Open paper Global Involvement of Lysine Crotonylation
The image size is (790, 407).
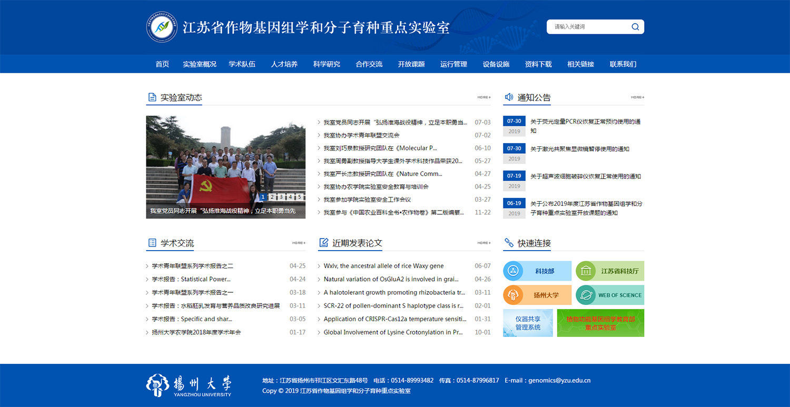pos(393,332)
